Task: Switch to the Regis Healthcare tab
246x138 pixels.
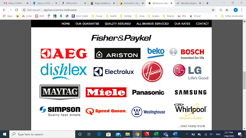Action: click(x=102, y=3)
